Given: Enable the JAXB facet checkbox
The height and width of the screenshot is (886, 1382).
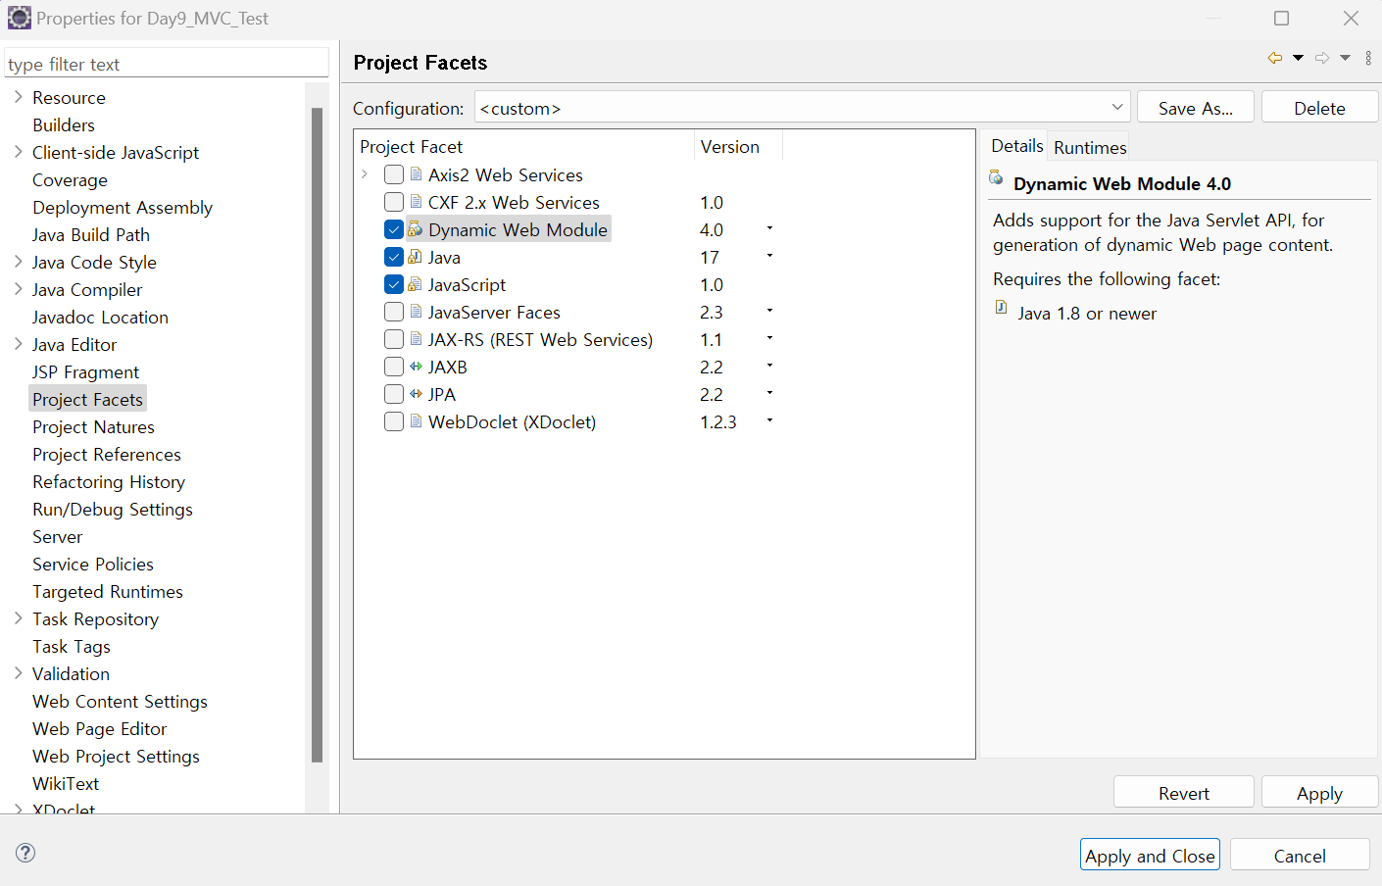Looking at the screenshot, I should [x=394, y=367].
